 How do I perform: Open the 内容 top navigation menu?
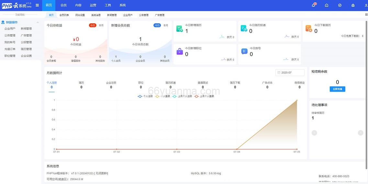pos(78,5)
